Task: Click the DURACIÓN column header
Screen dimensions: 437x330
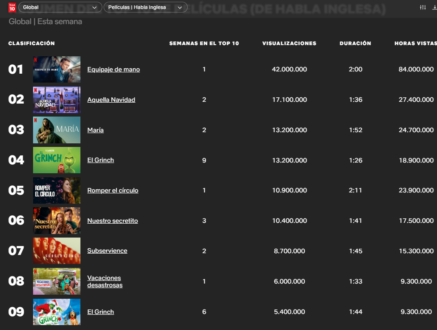Action: 355,43
